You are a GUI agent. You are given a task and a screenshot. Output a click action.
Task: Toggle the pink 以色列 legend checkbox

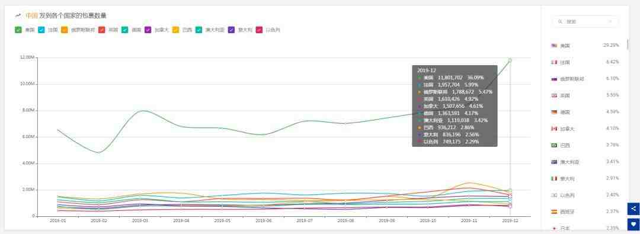(x=259, y=30)
